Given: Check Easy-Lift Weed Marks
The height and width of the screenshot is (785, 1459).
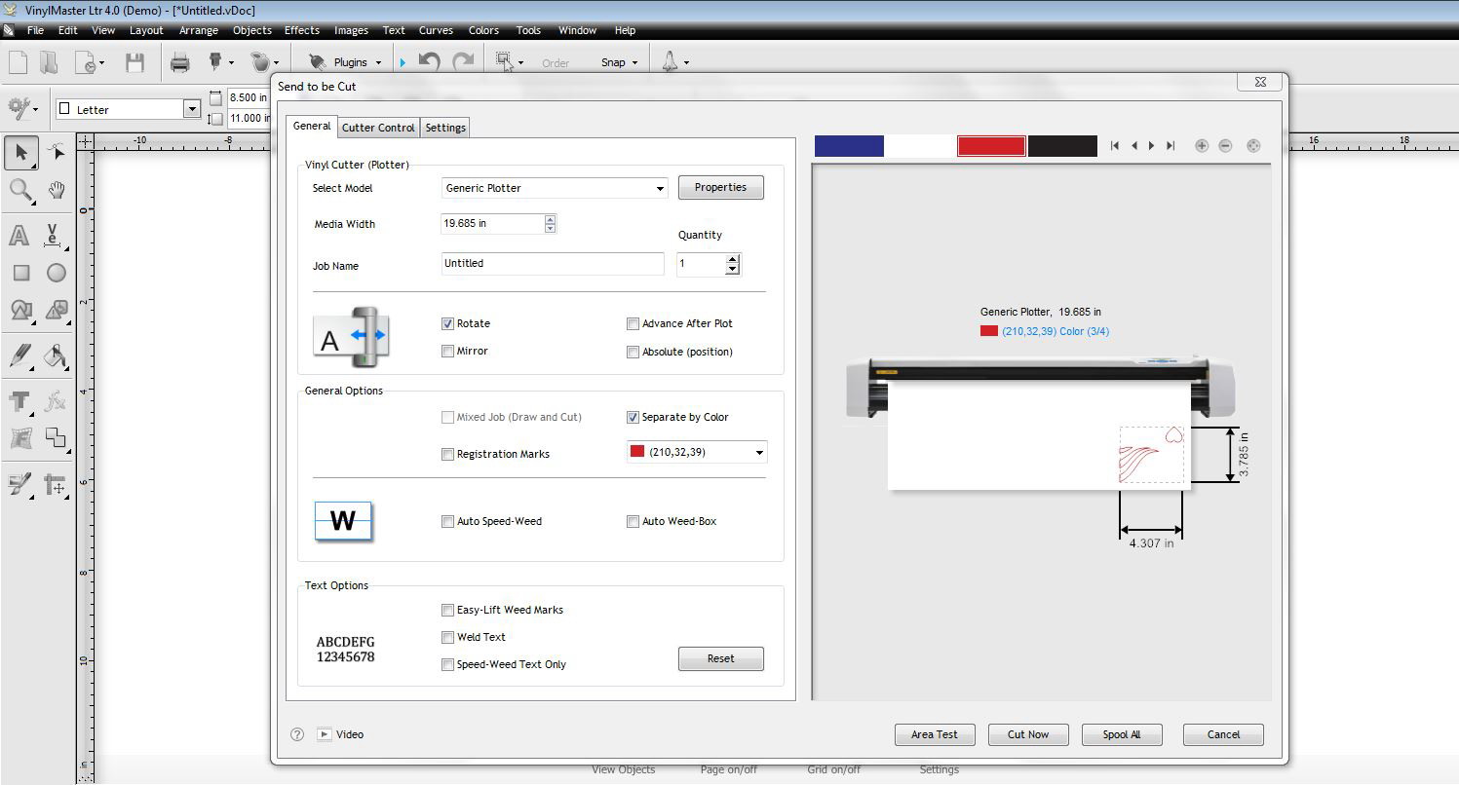Looking at the screenshot, I should (x=448, y=611).
